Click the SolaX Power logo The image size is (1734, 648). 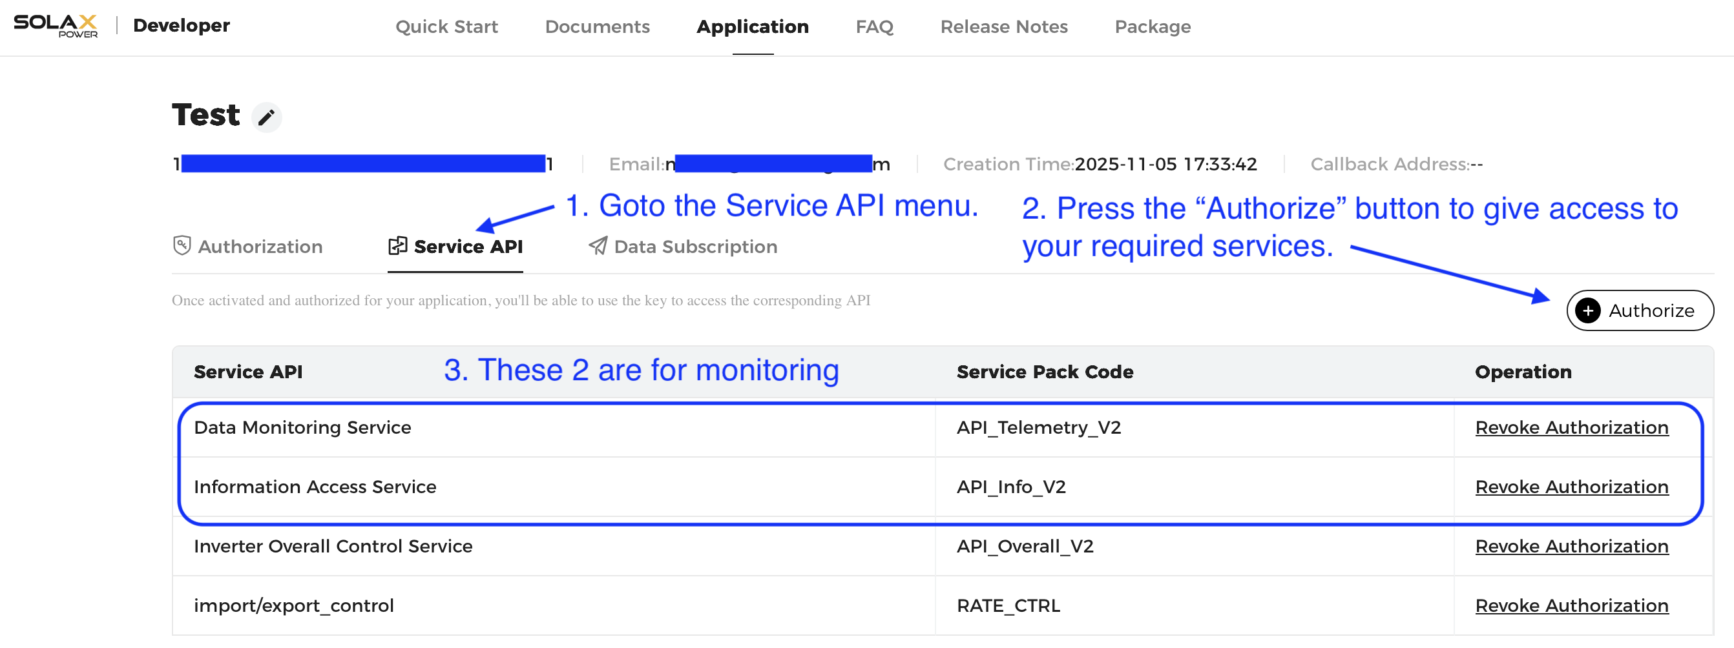(x=56, y=26)
